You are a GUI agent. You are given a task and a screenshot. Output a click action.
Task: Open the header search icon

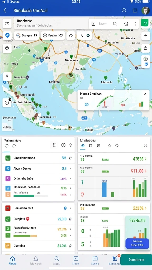tap(124, 11)
